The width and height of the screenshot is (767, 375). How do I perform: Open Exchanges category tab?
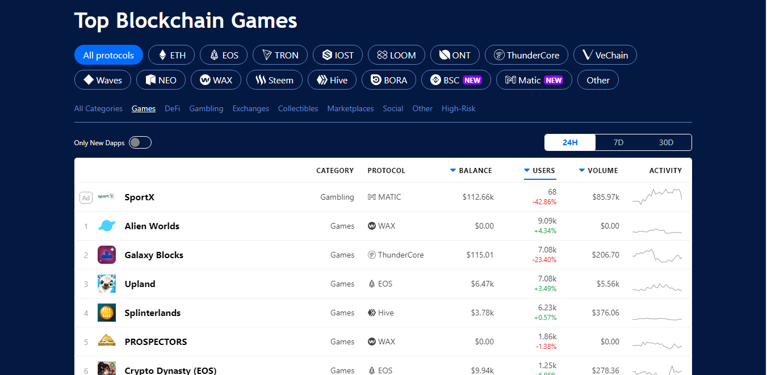point(250,108)
